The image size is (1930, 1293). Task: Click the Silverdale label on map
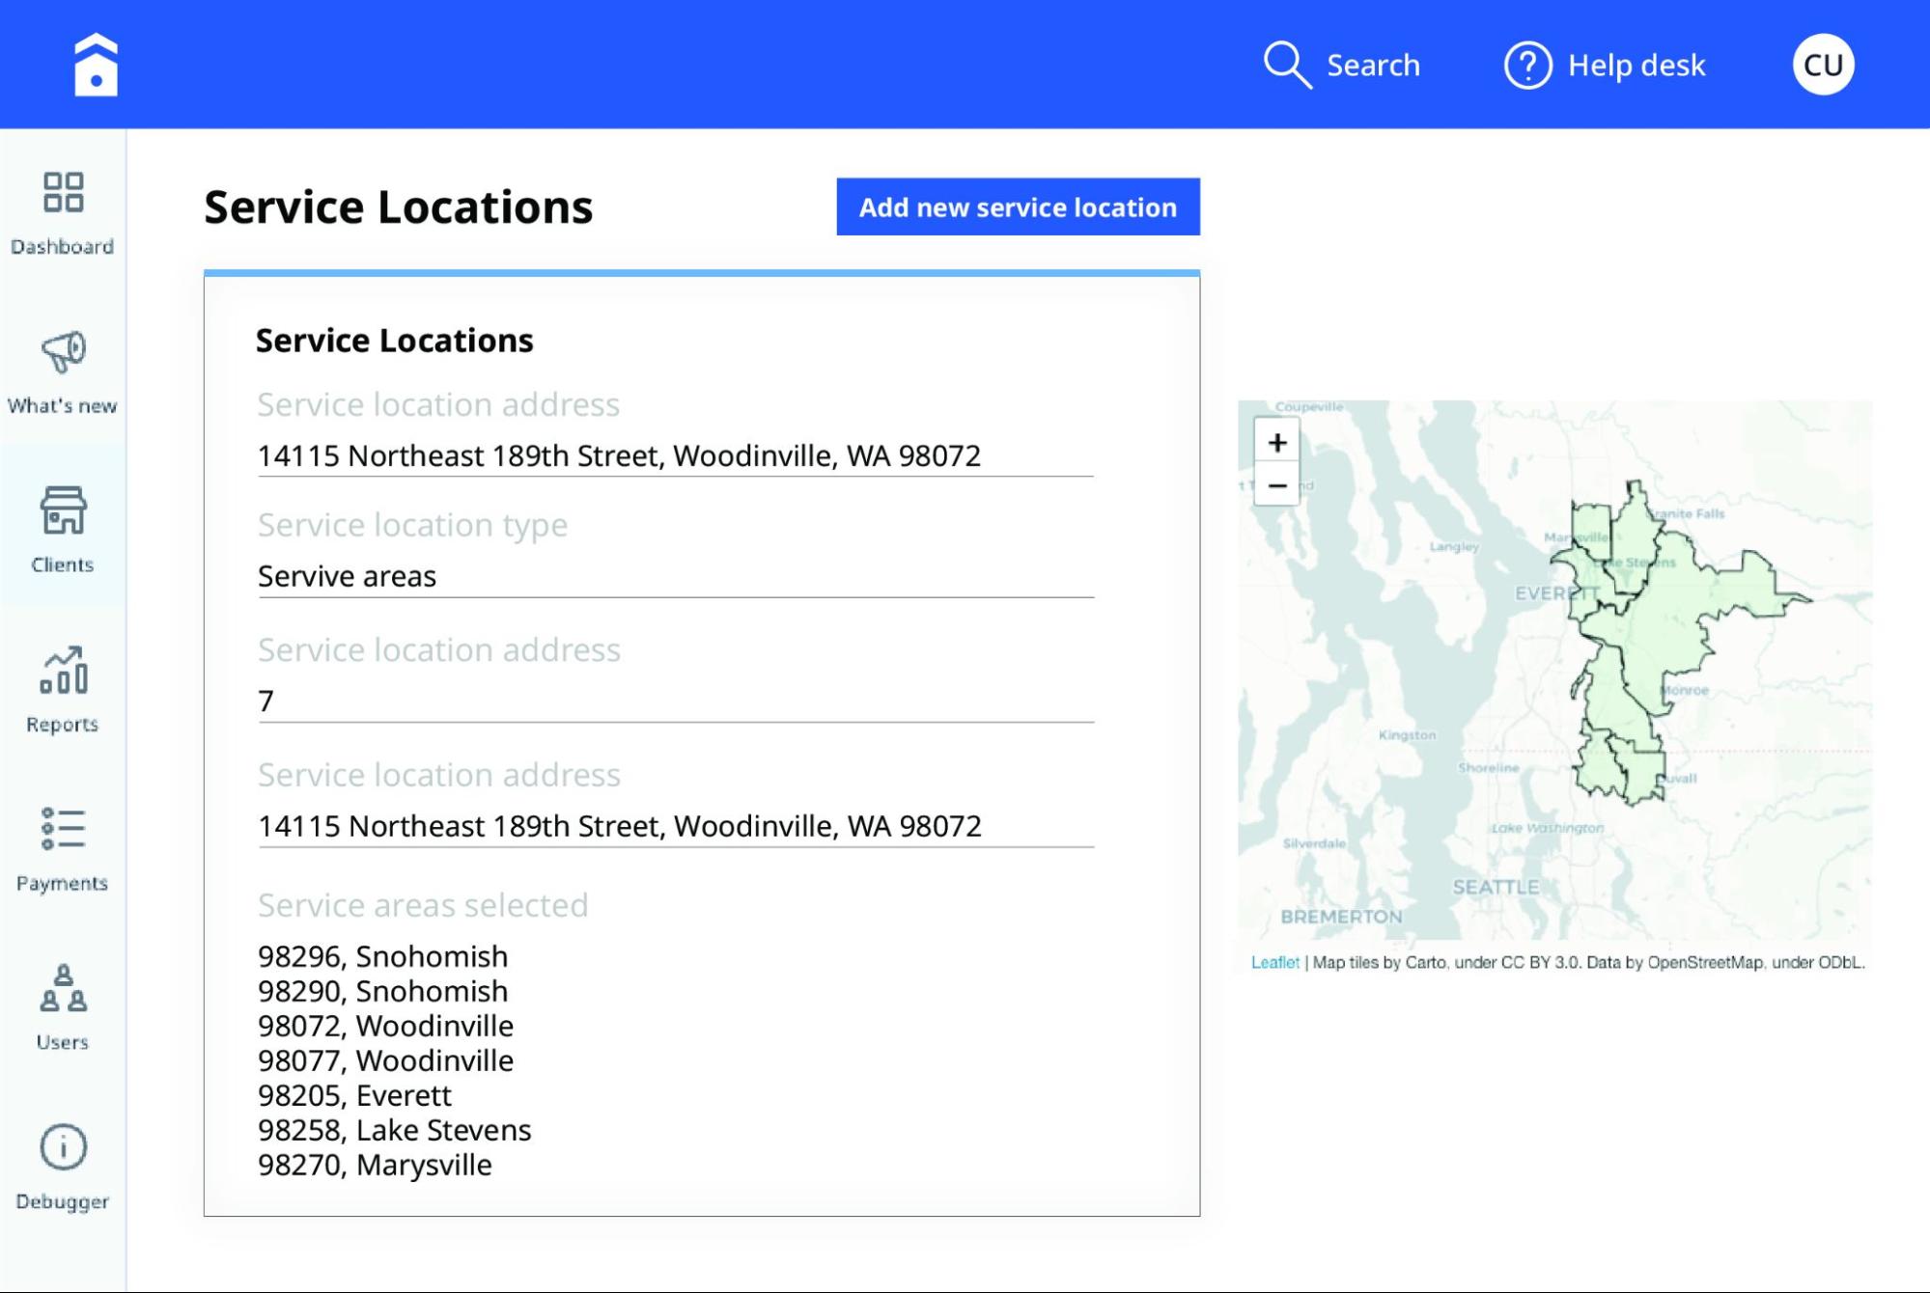1314,843
